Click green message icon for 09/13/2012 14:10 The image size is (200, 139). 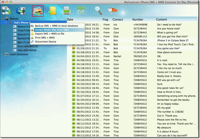coord(74,135)
